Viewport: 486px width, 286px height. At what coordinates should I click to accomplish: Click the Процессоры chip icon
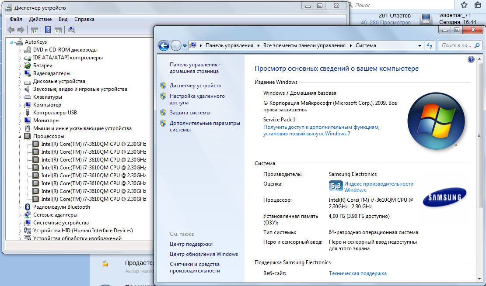[28, 136]
